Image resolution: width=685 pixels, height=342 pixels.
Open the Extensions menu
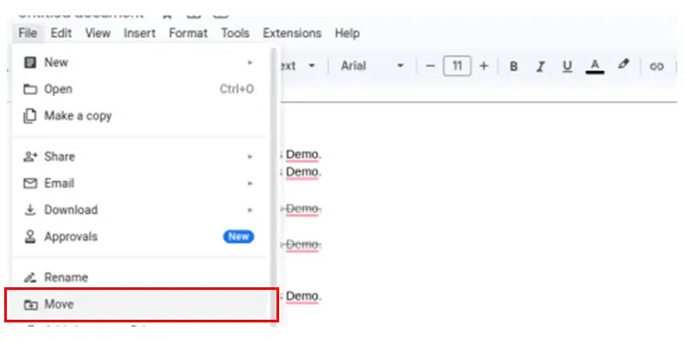click(x=292, y=33)
